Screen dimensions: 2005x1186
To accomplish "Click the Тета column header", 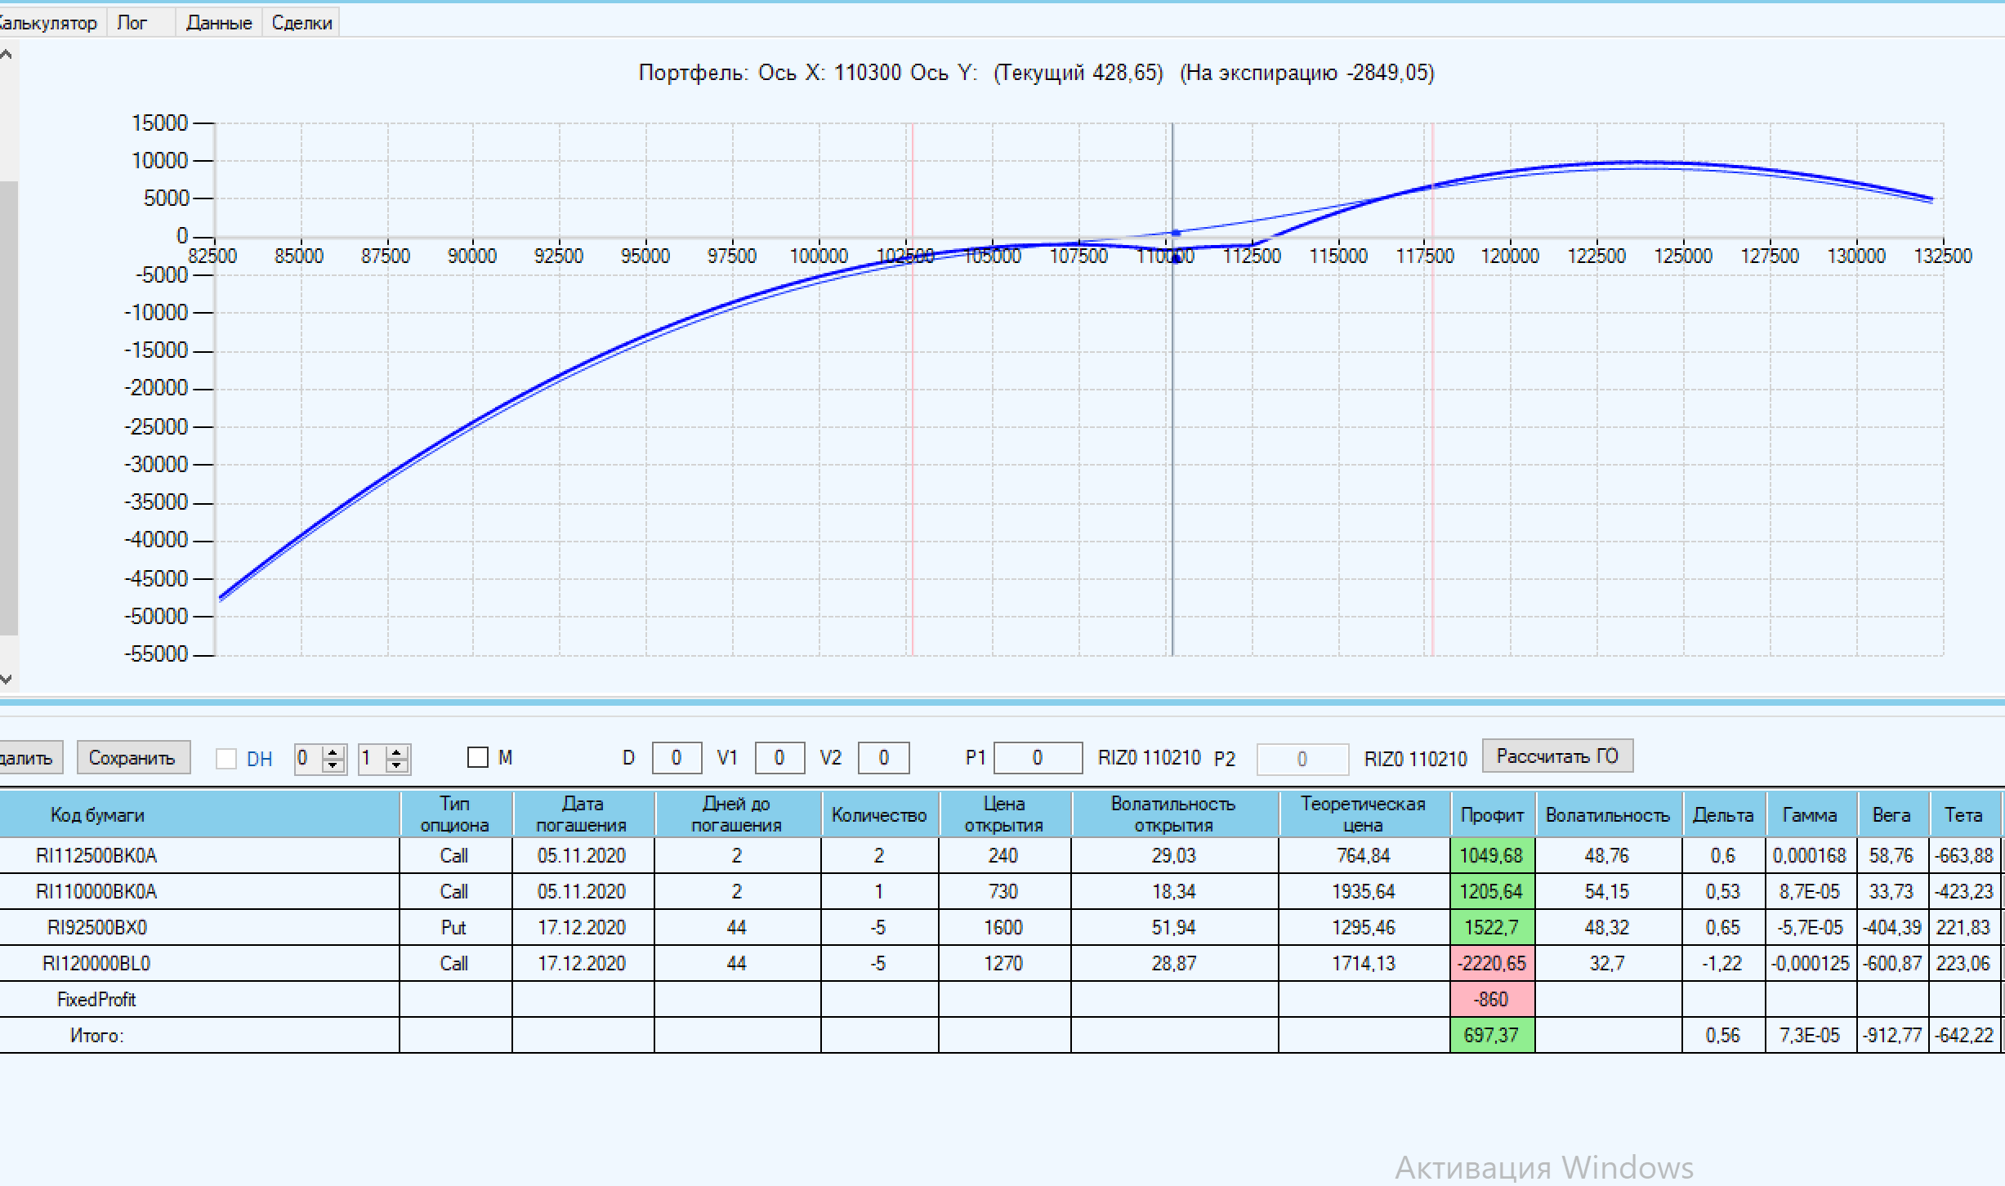I will 1963,814.
